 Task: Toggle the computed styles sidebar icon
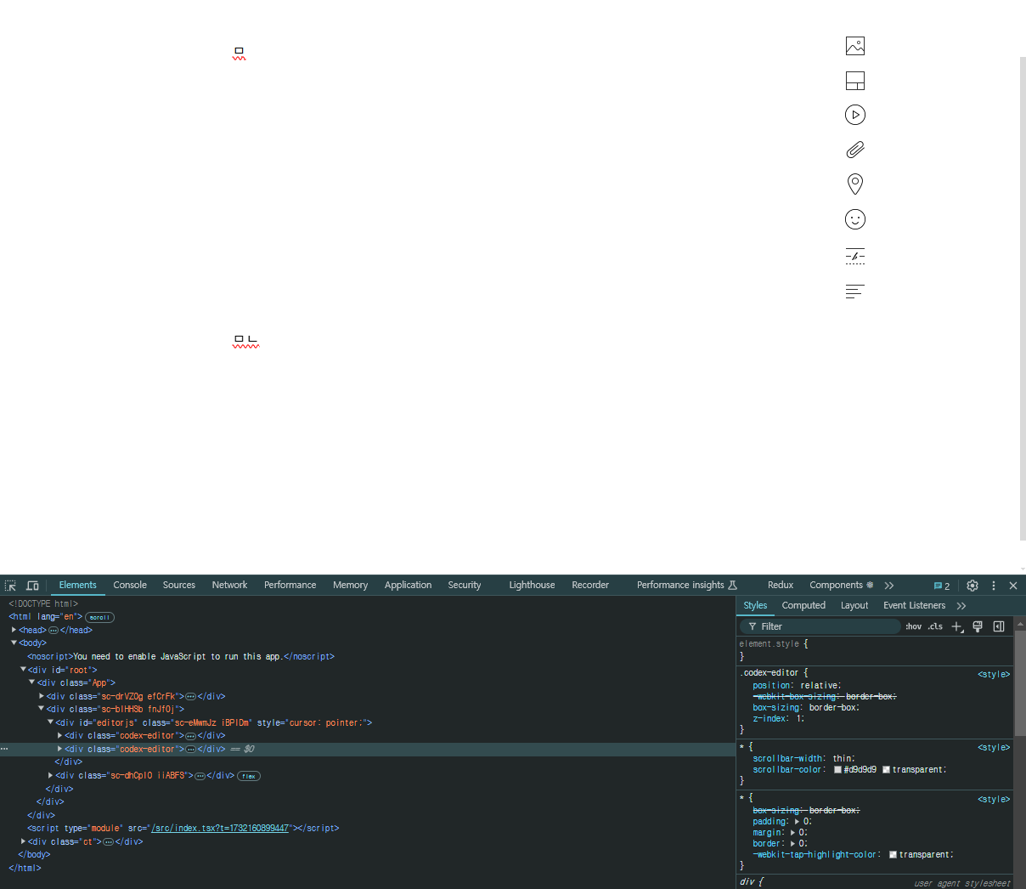click(999, 626)
